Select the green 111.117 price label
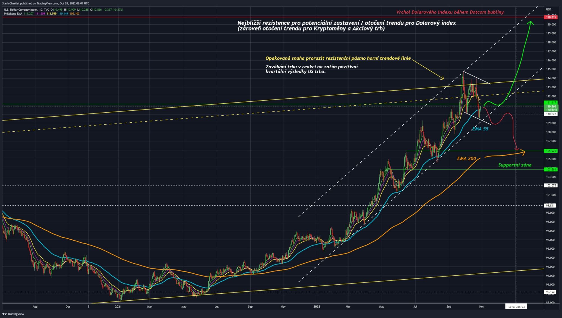The width and height of the screenshot is (562, 318). tap(551, 103)
